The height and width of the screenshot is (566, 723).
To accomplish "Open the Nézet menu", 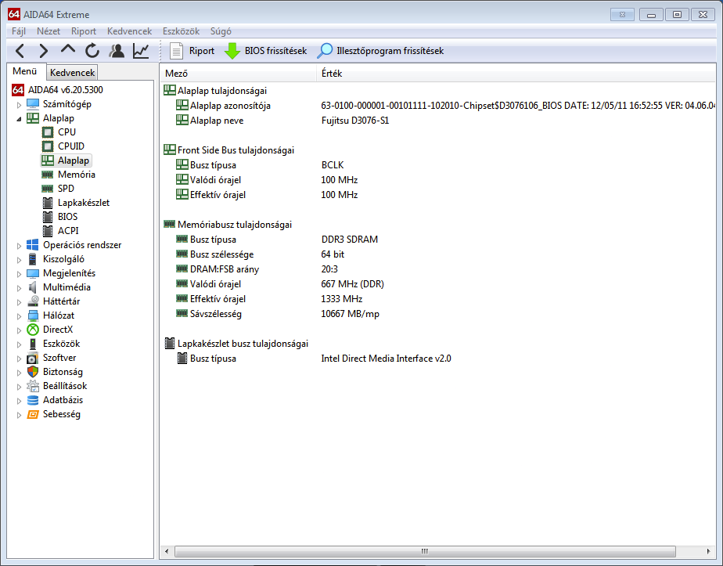I will tap(49, 31).
